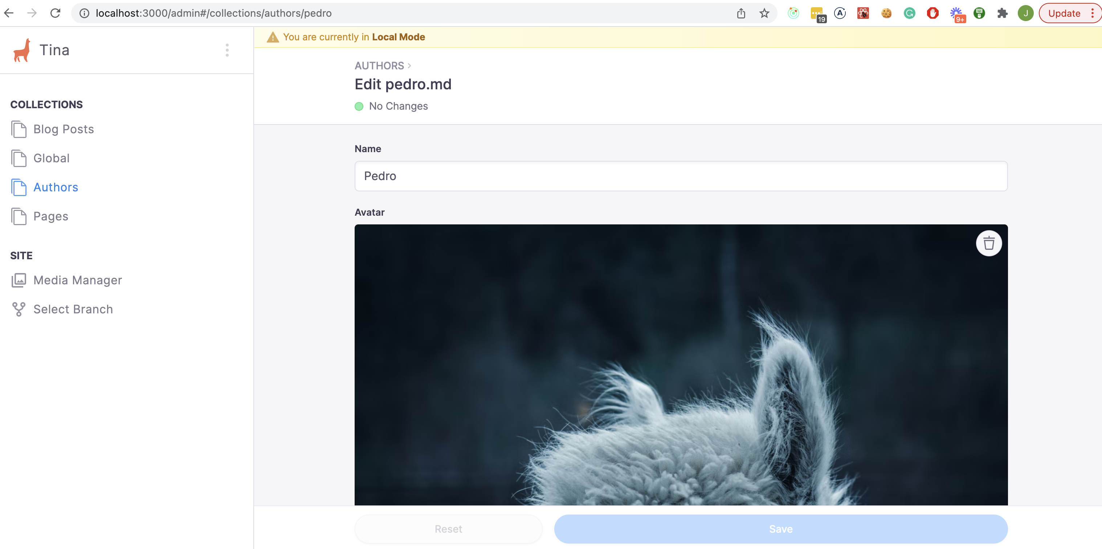The height and width of the screenshot is (549, 1102).
Task: Open the browser profile menu
Action: coord(1025,13)
